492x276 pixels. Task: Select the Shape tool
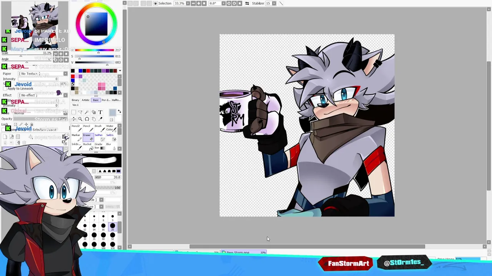click(x=94, y=112)
